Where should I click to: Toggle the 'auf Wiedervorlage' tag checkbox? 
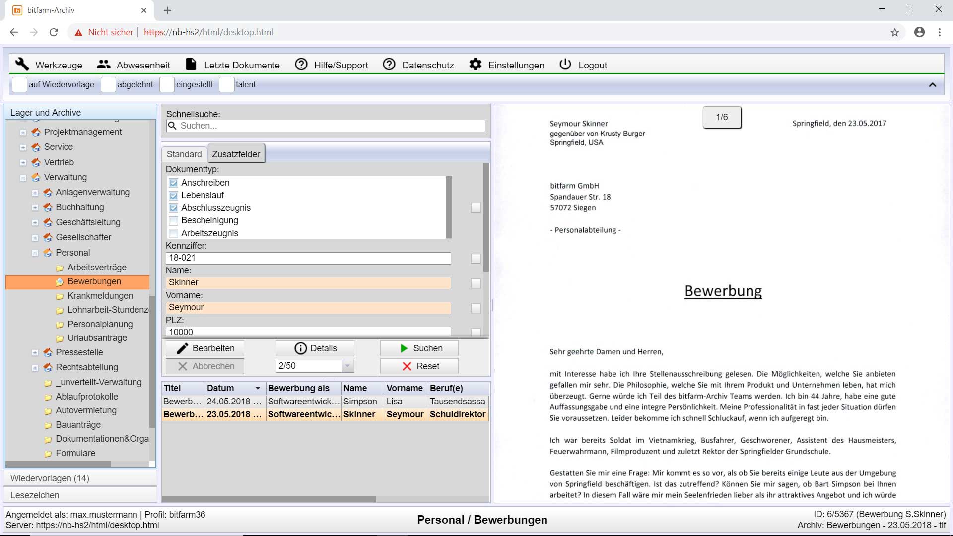[19, 84]
